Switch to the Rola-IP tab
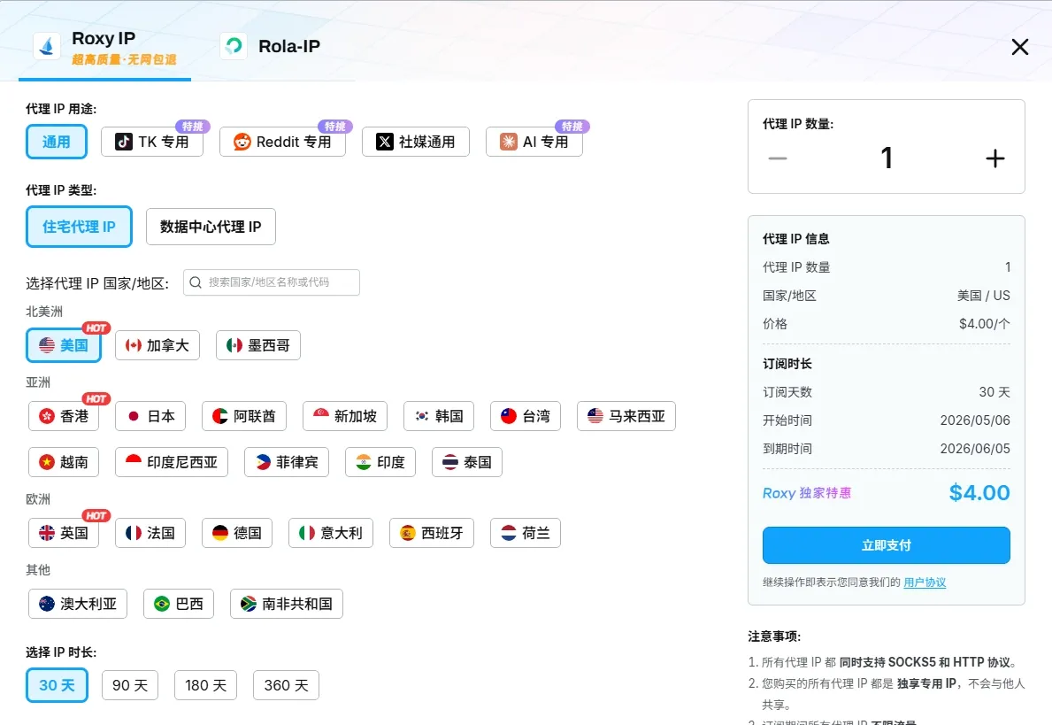Viewport: 1052px width, 725px height. click(x=271, y=46)
